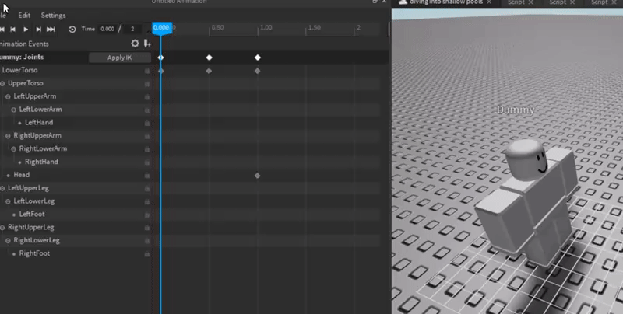Toggle the lock icon on LeftUpperArm row
Screen dimensions: 623x314
[147, 96]
